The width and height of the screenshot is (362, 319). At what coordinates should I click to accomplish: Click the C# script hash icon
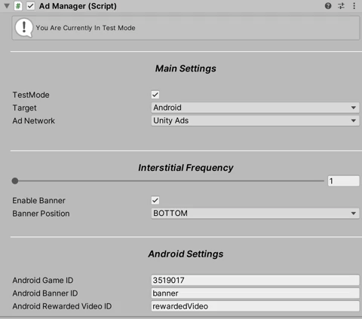(18, 6)
